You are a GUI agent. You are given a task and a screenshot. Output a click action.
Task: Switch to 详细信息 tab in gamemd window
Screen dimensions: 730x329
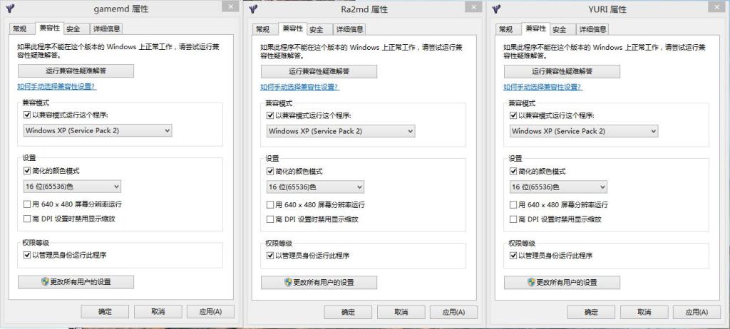(x=107, y=28)
